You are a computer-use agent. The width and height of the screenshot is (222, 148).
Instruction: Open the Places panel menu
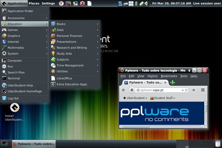coord(34,3)
